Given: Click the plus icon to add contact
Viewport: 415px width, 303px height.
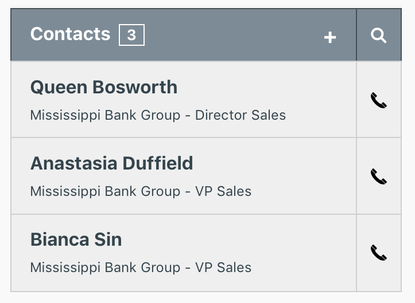Looking at the screenshot, I should [330, 37].
